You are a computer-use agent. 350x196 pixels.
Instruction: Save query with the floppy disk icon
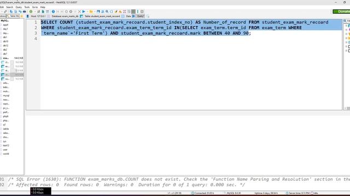(98, 11)
